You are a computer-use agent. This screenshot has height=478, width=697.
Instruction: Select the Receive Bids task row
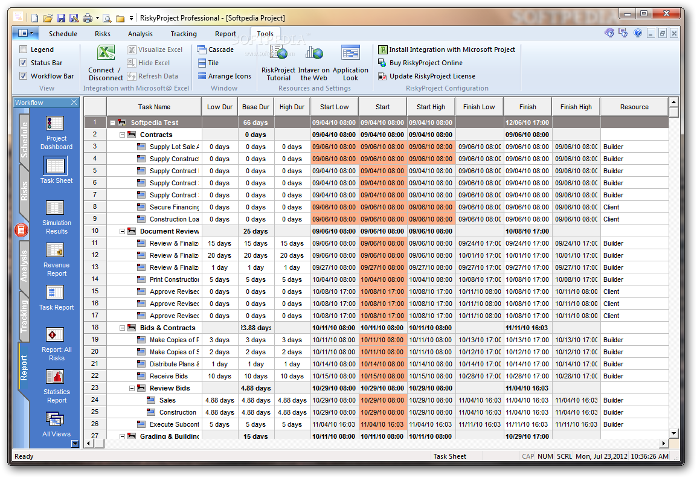coord(376,376)
